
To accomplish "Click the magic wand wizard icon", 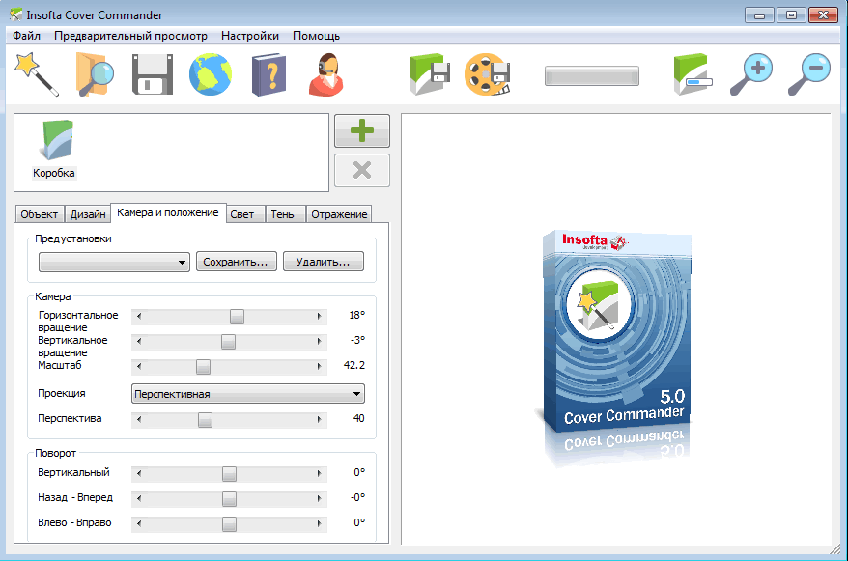I will point(36,74).
